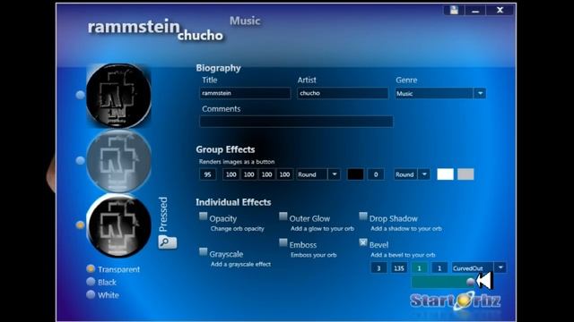Click the group effects field showing 0
574x322 pixels.
376,174
